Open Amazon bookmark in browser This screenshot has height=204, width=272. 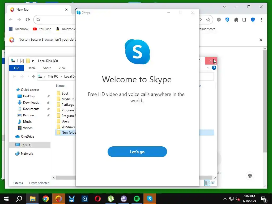click(x=66, y=29)
